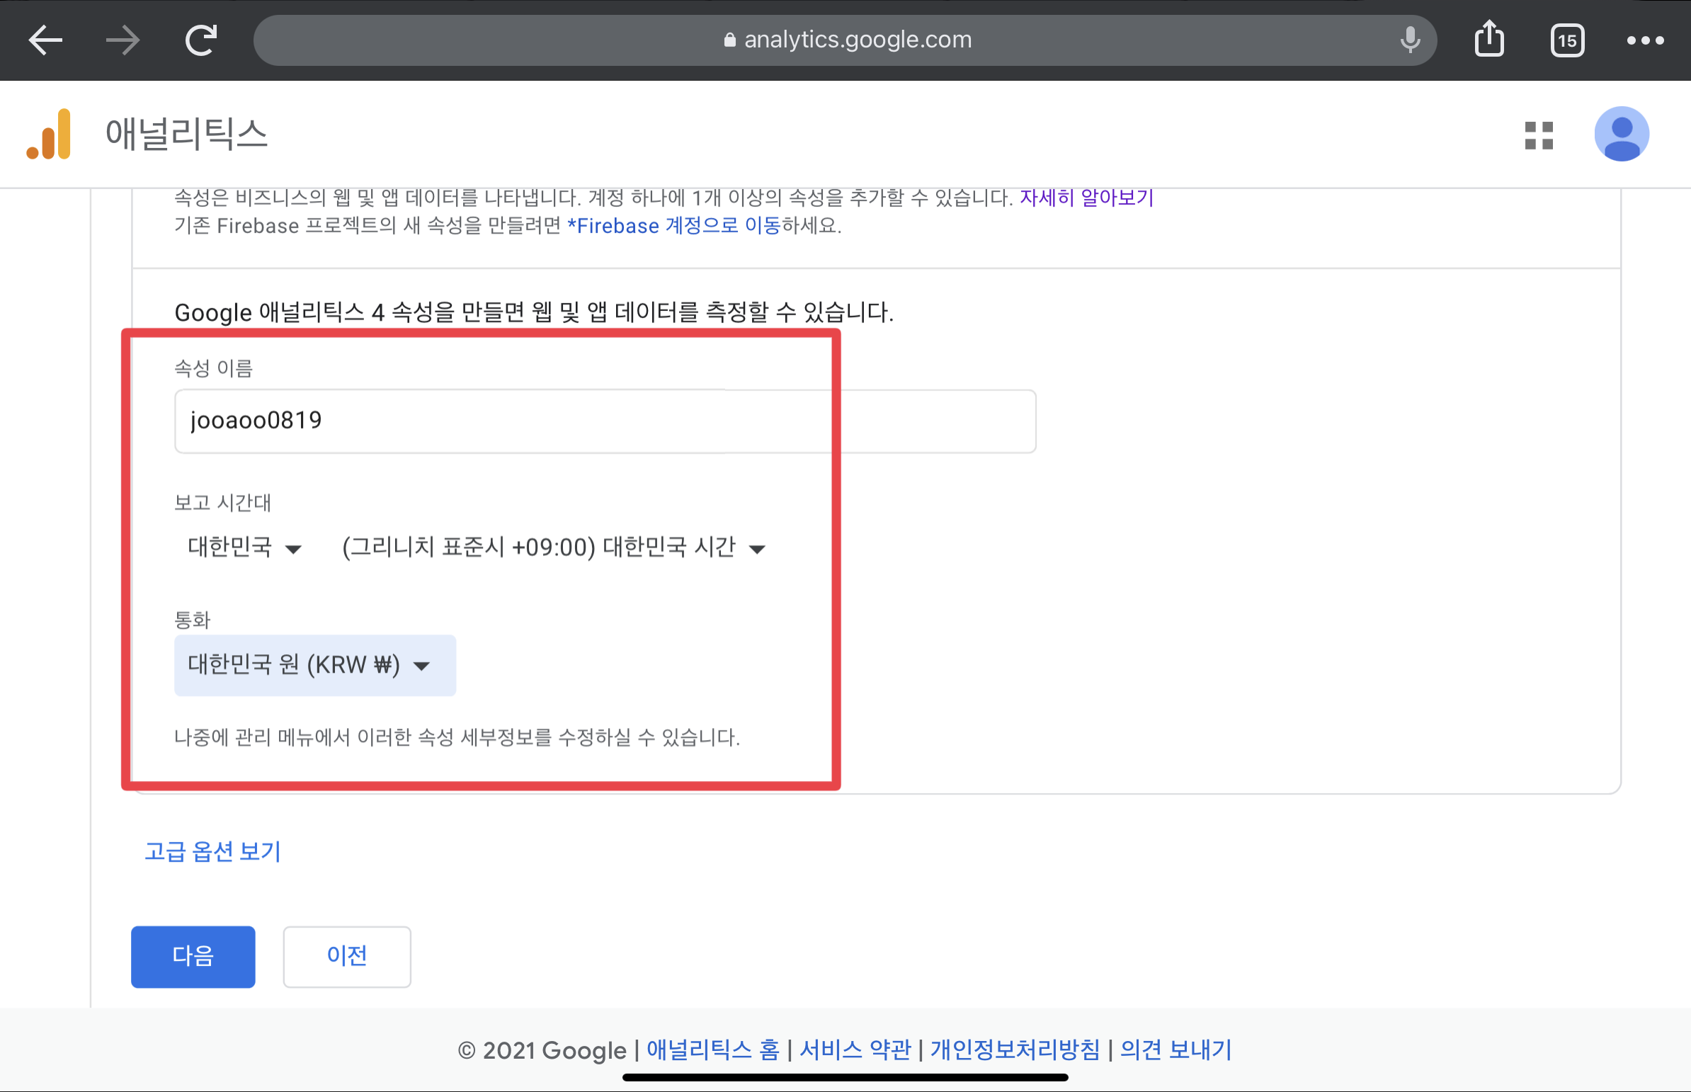Tap the microphone icon in address bar

[x=1411, y=40]
